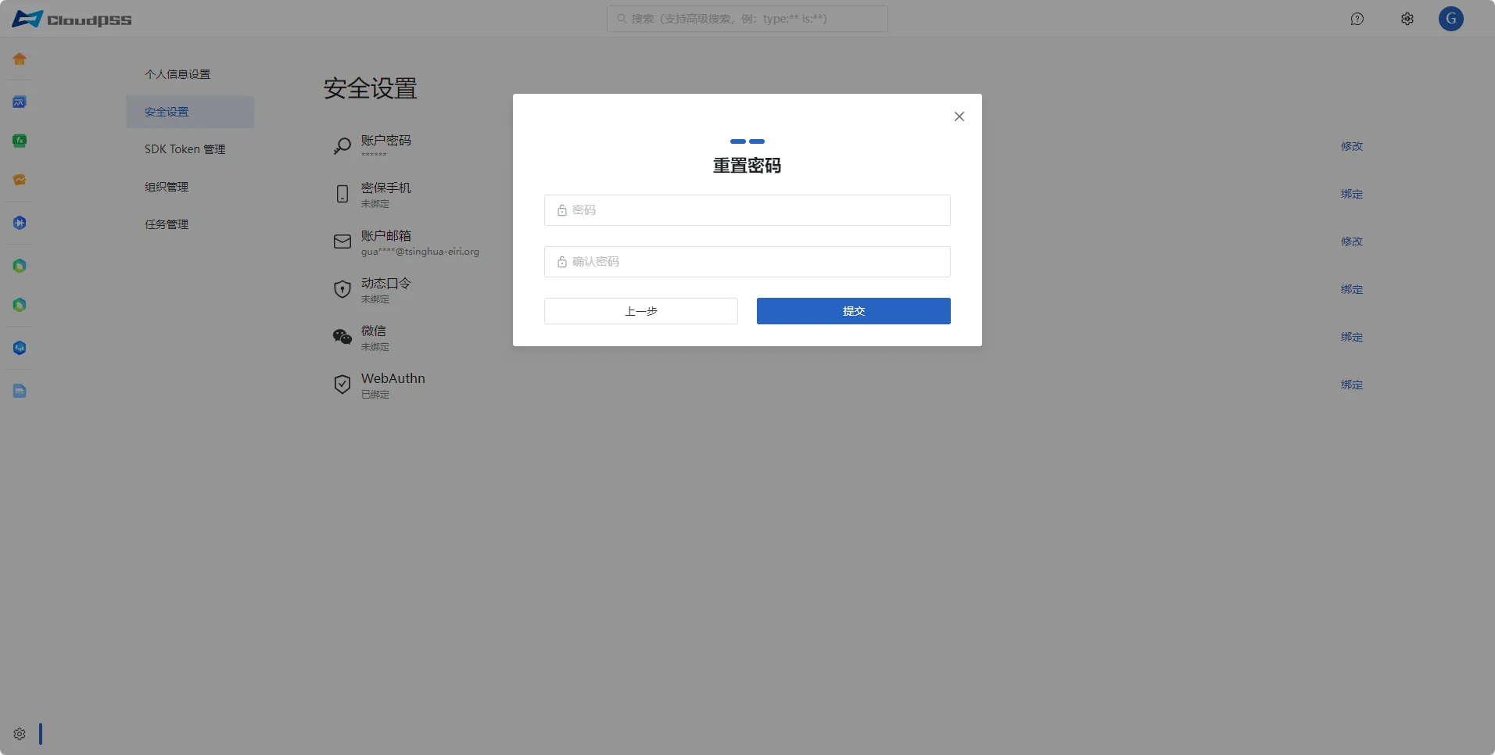Click the 已绑定 status under WebAuthn
Image resolution: width=1495 pixels, height=755 pixels.
click(375, 395)
